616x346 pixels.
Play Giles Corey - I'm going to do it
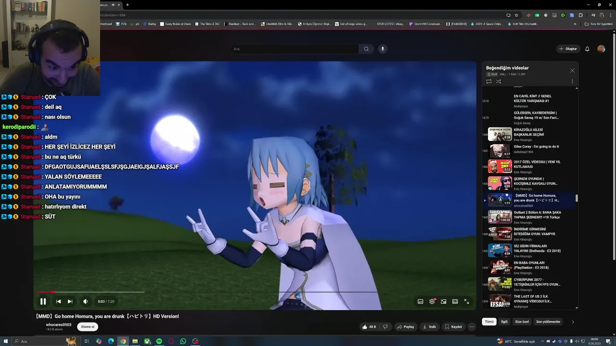coord(528,150)
